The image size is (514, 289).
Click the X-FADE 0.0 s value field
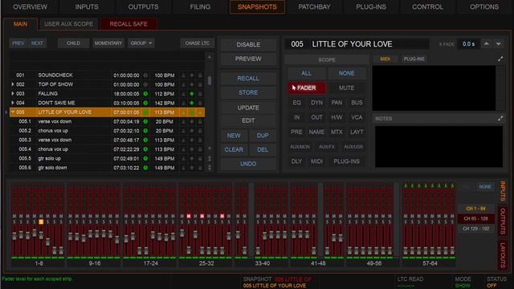[x=468, y=44]
